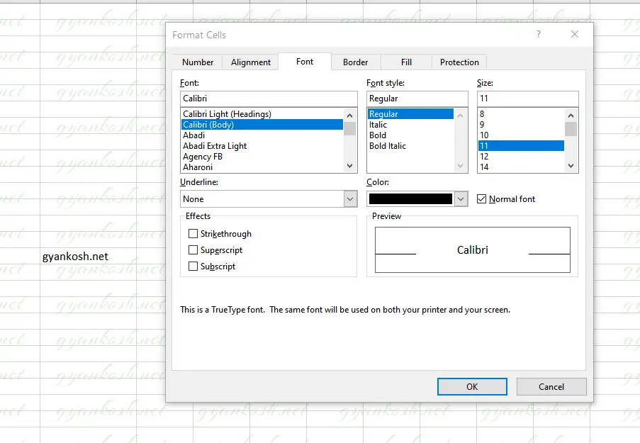Click the black color swatch

tap(410, 199)
